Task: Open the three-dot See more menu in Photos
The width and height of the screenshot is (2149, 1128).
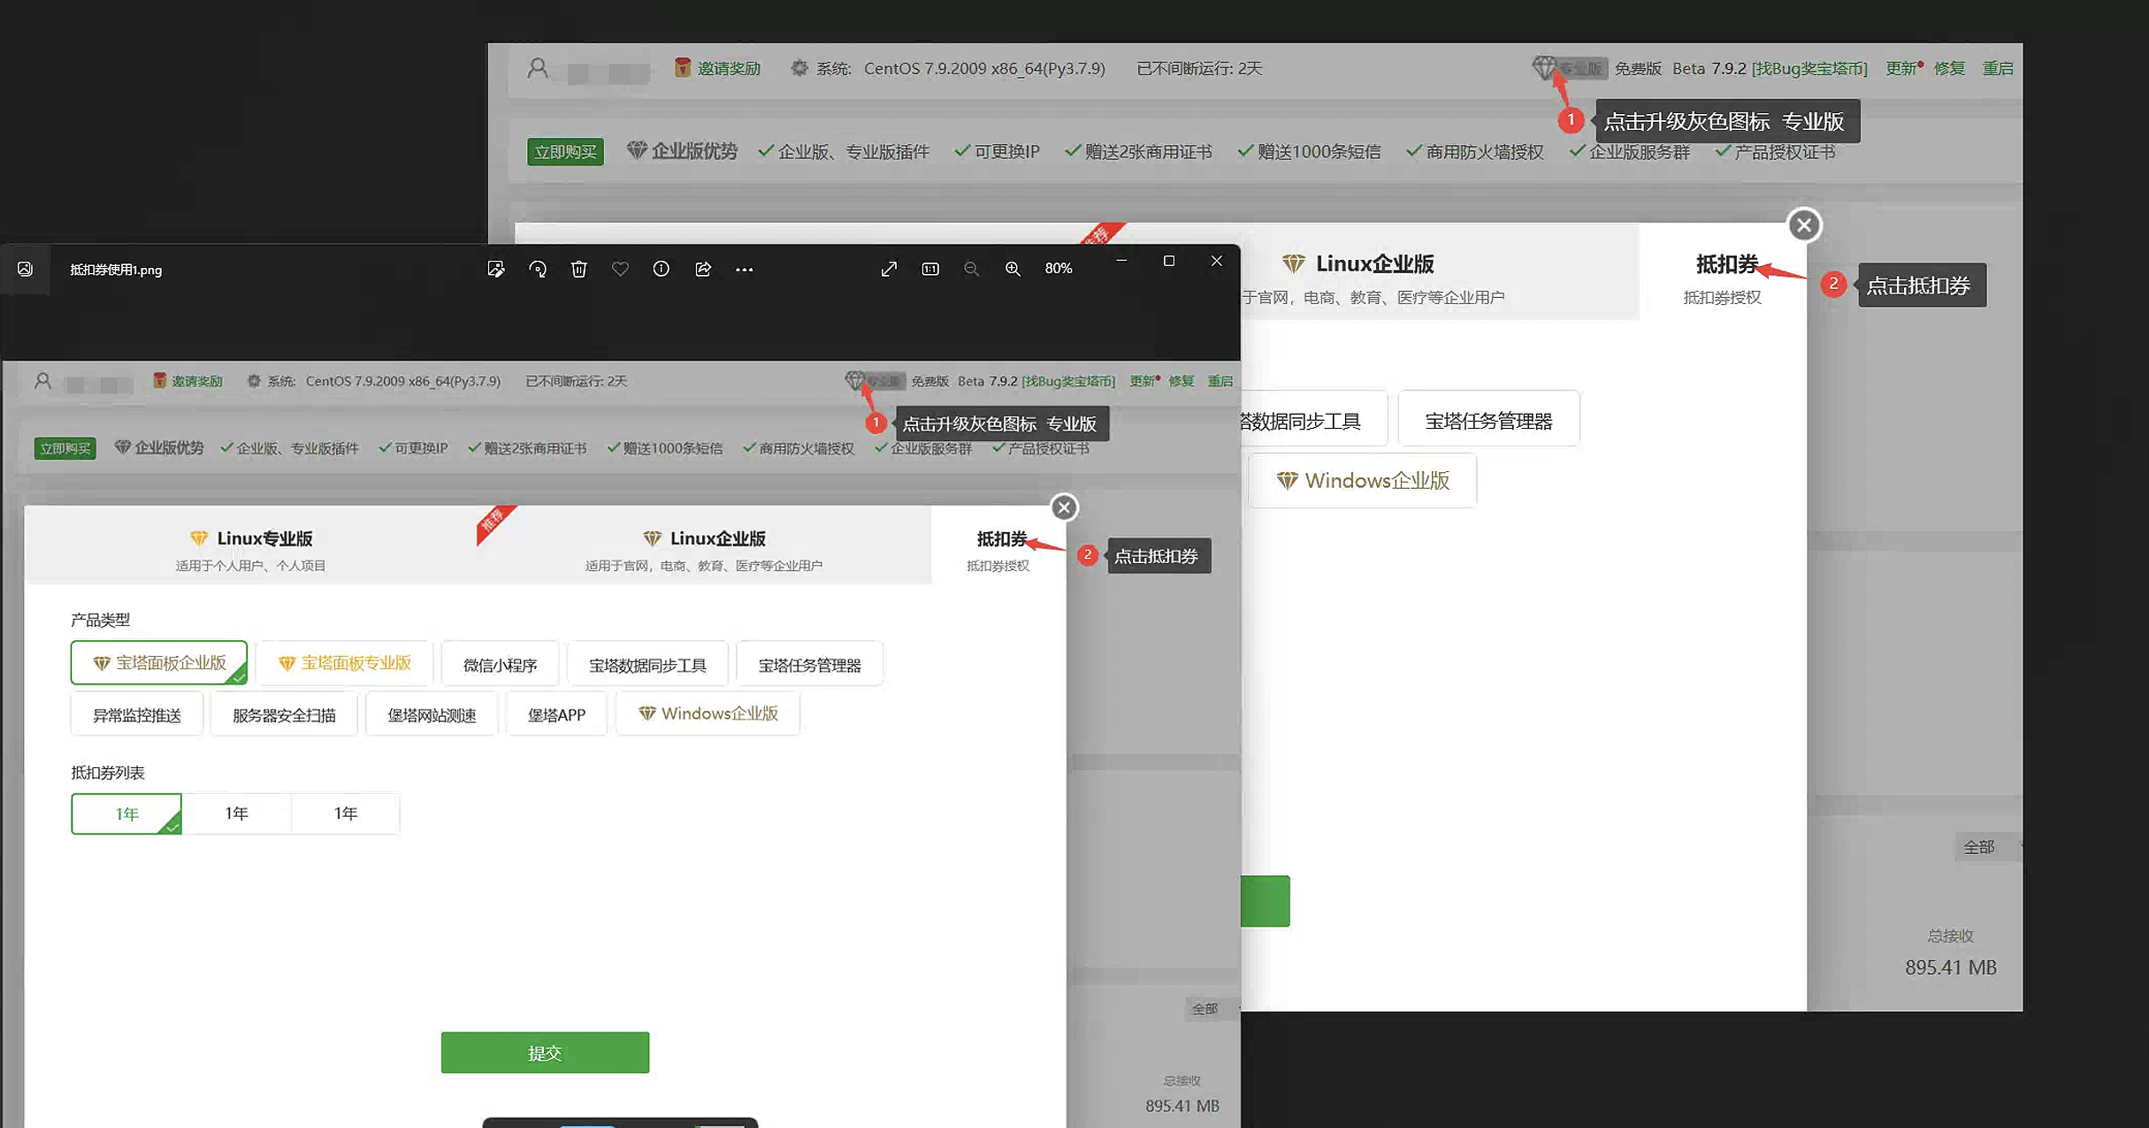Action: click(745, 269)
